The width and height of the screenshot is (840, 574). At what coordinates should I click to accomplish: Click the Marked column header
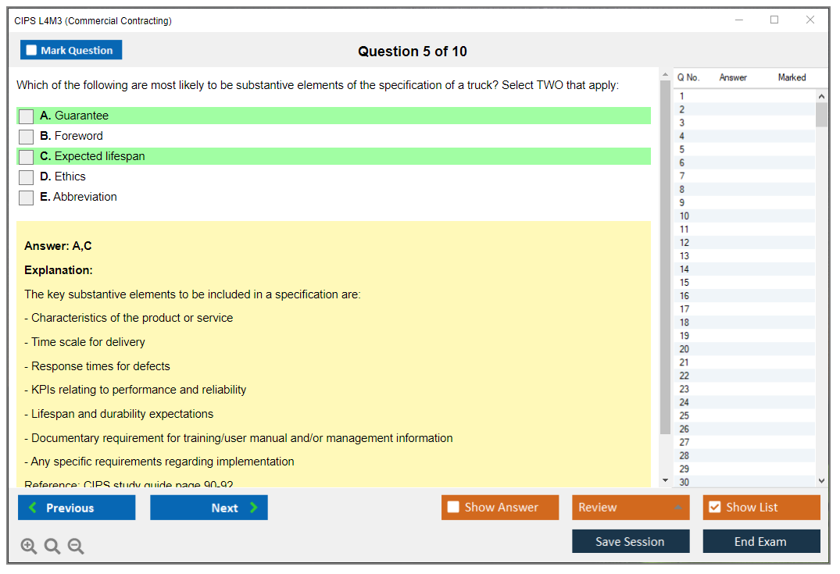point(792,77)
